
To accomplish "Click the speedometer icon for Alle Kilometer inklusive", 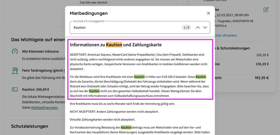I will click(x=15, y=51).
